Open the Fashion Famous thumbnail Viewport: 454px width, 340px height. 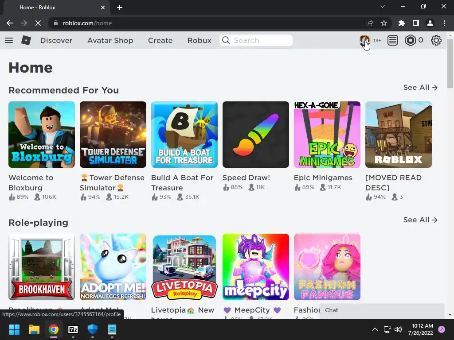click(327, 267)
